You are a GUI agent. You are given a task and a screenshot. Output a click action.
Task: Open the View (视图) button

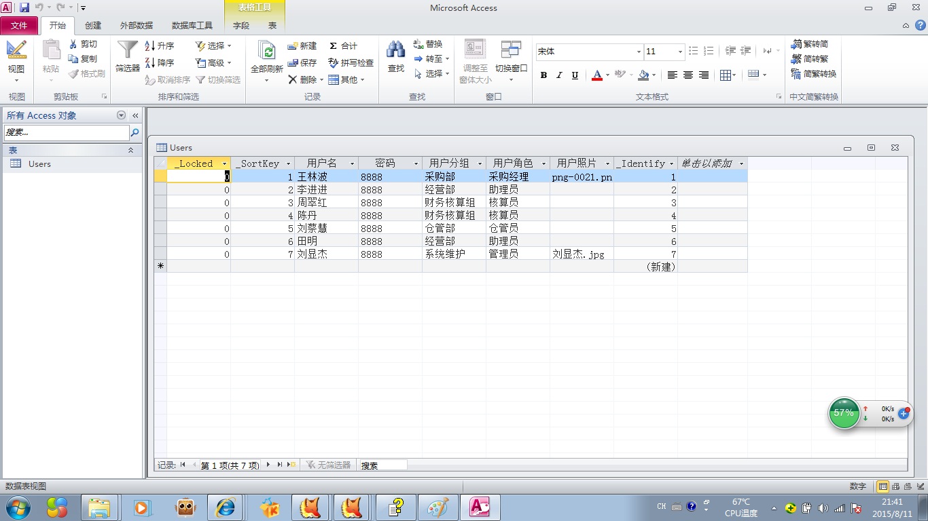pyautogui.click(x=16, y=61)
